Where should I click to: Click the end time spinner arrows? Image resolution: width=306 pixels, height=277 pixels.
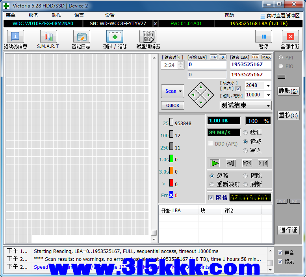(x=181, y=65)
